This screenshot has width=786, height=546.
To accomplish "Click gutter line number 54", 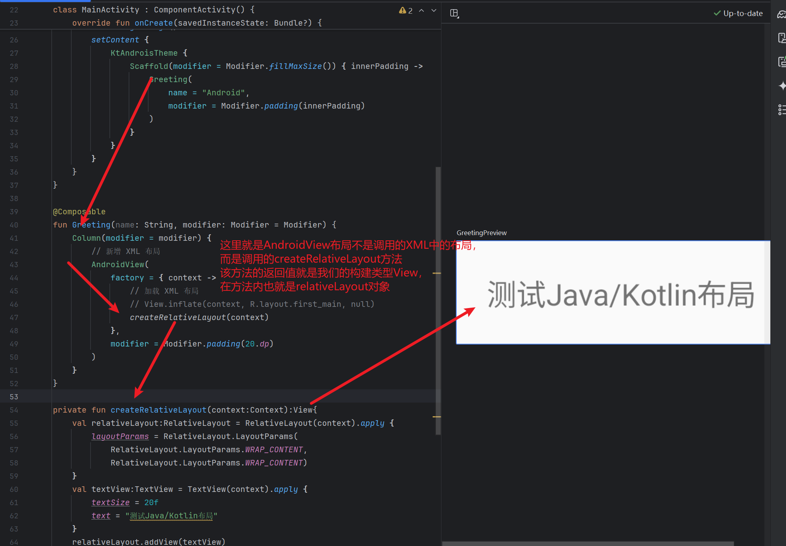I will [x=14, y=410].
